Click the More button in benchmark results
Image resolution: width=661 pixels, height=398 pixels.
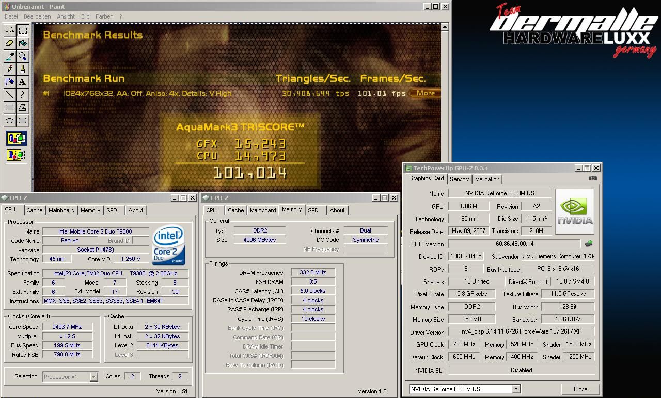click(x=425, y=93)
